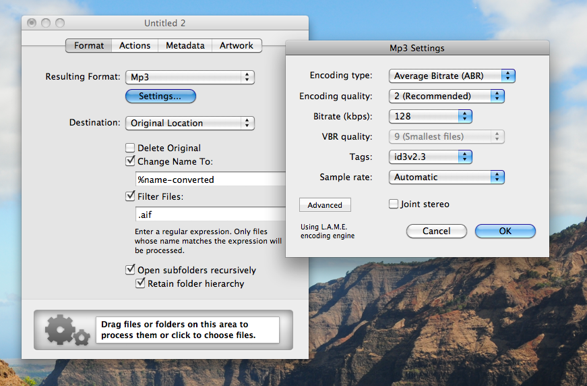This screenshot has width=587, height=386.
Task: Open the Resulting Format dropdown
Action: [x=190, y=77]
